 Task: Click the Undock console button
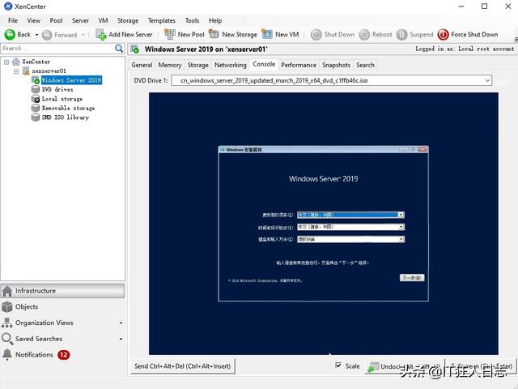tap(405, 366)
